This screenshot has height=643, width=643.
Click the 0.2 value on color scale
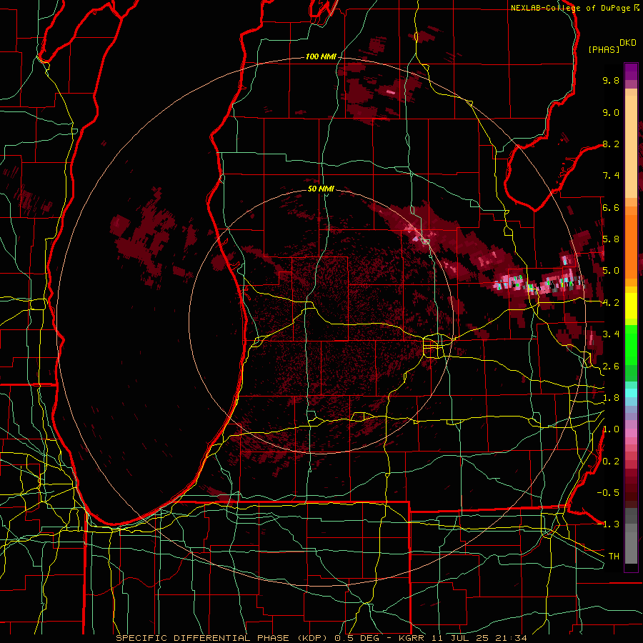click(611, 462)
